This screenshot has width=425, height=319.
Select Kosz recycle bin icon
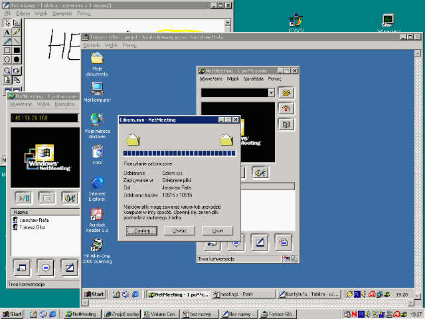[x=97, y=155]
